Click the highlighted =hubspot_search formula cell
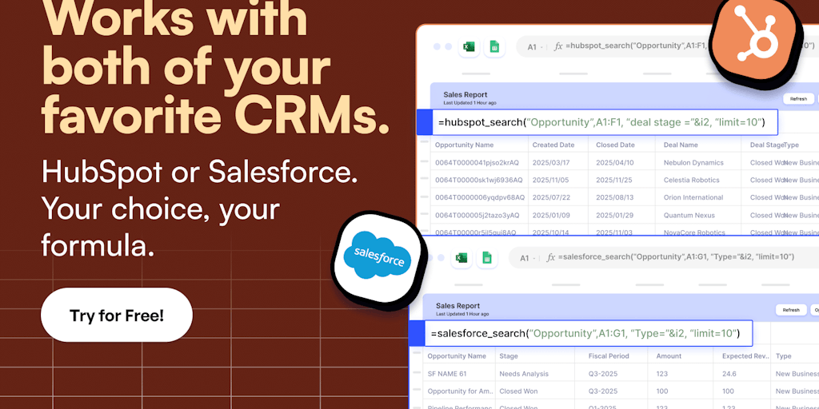Image resolution: width=819 pixels, height=409 pixels. point(597,122)
